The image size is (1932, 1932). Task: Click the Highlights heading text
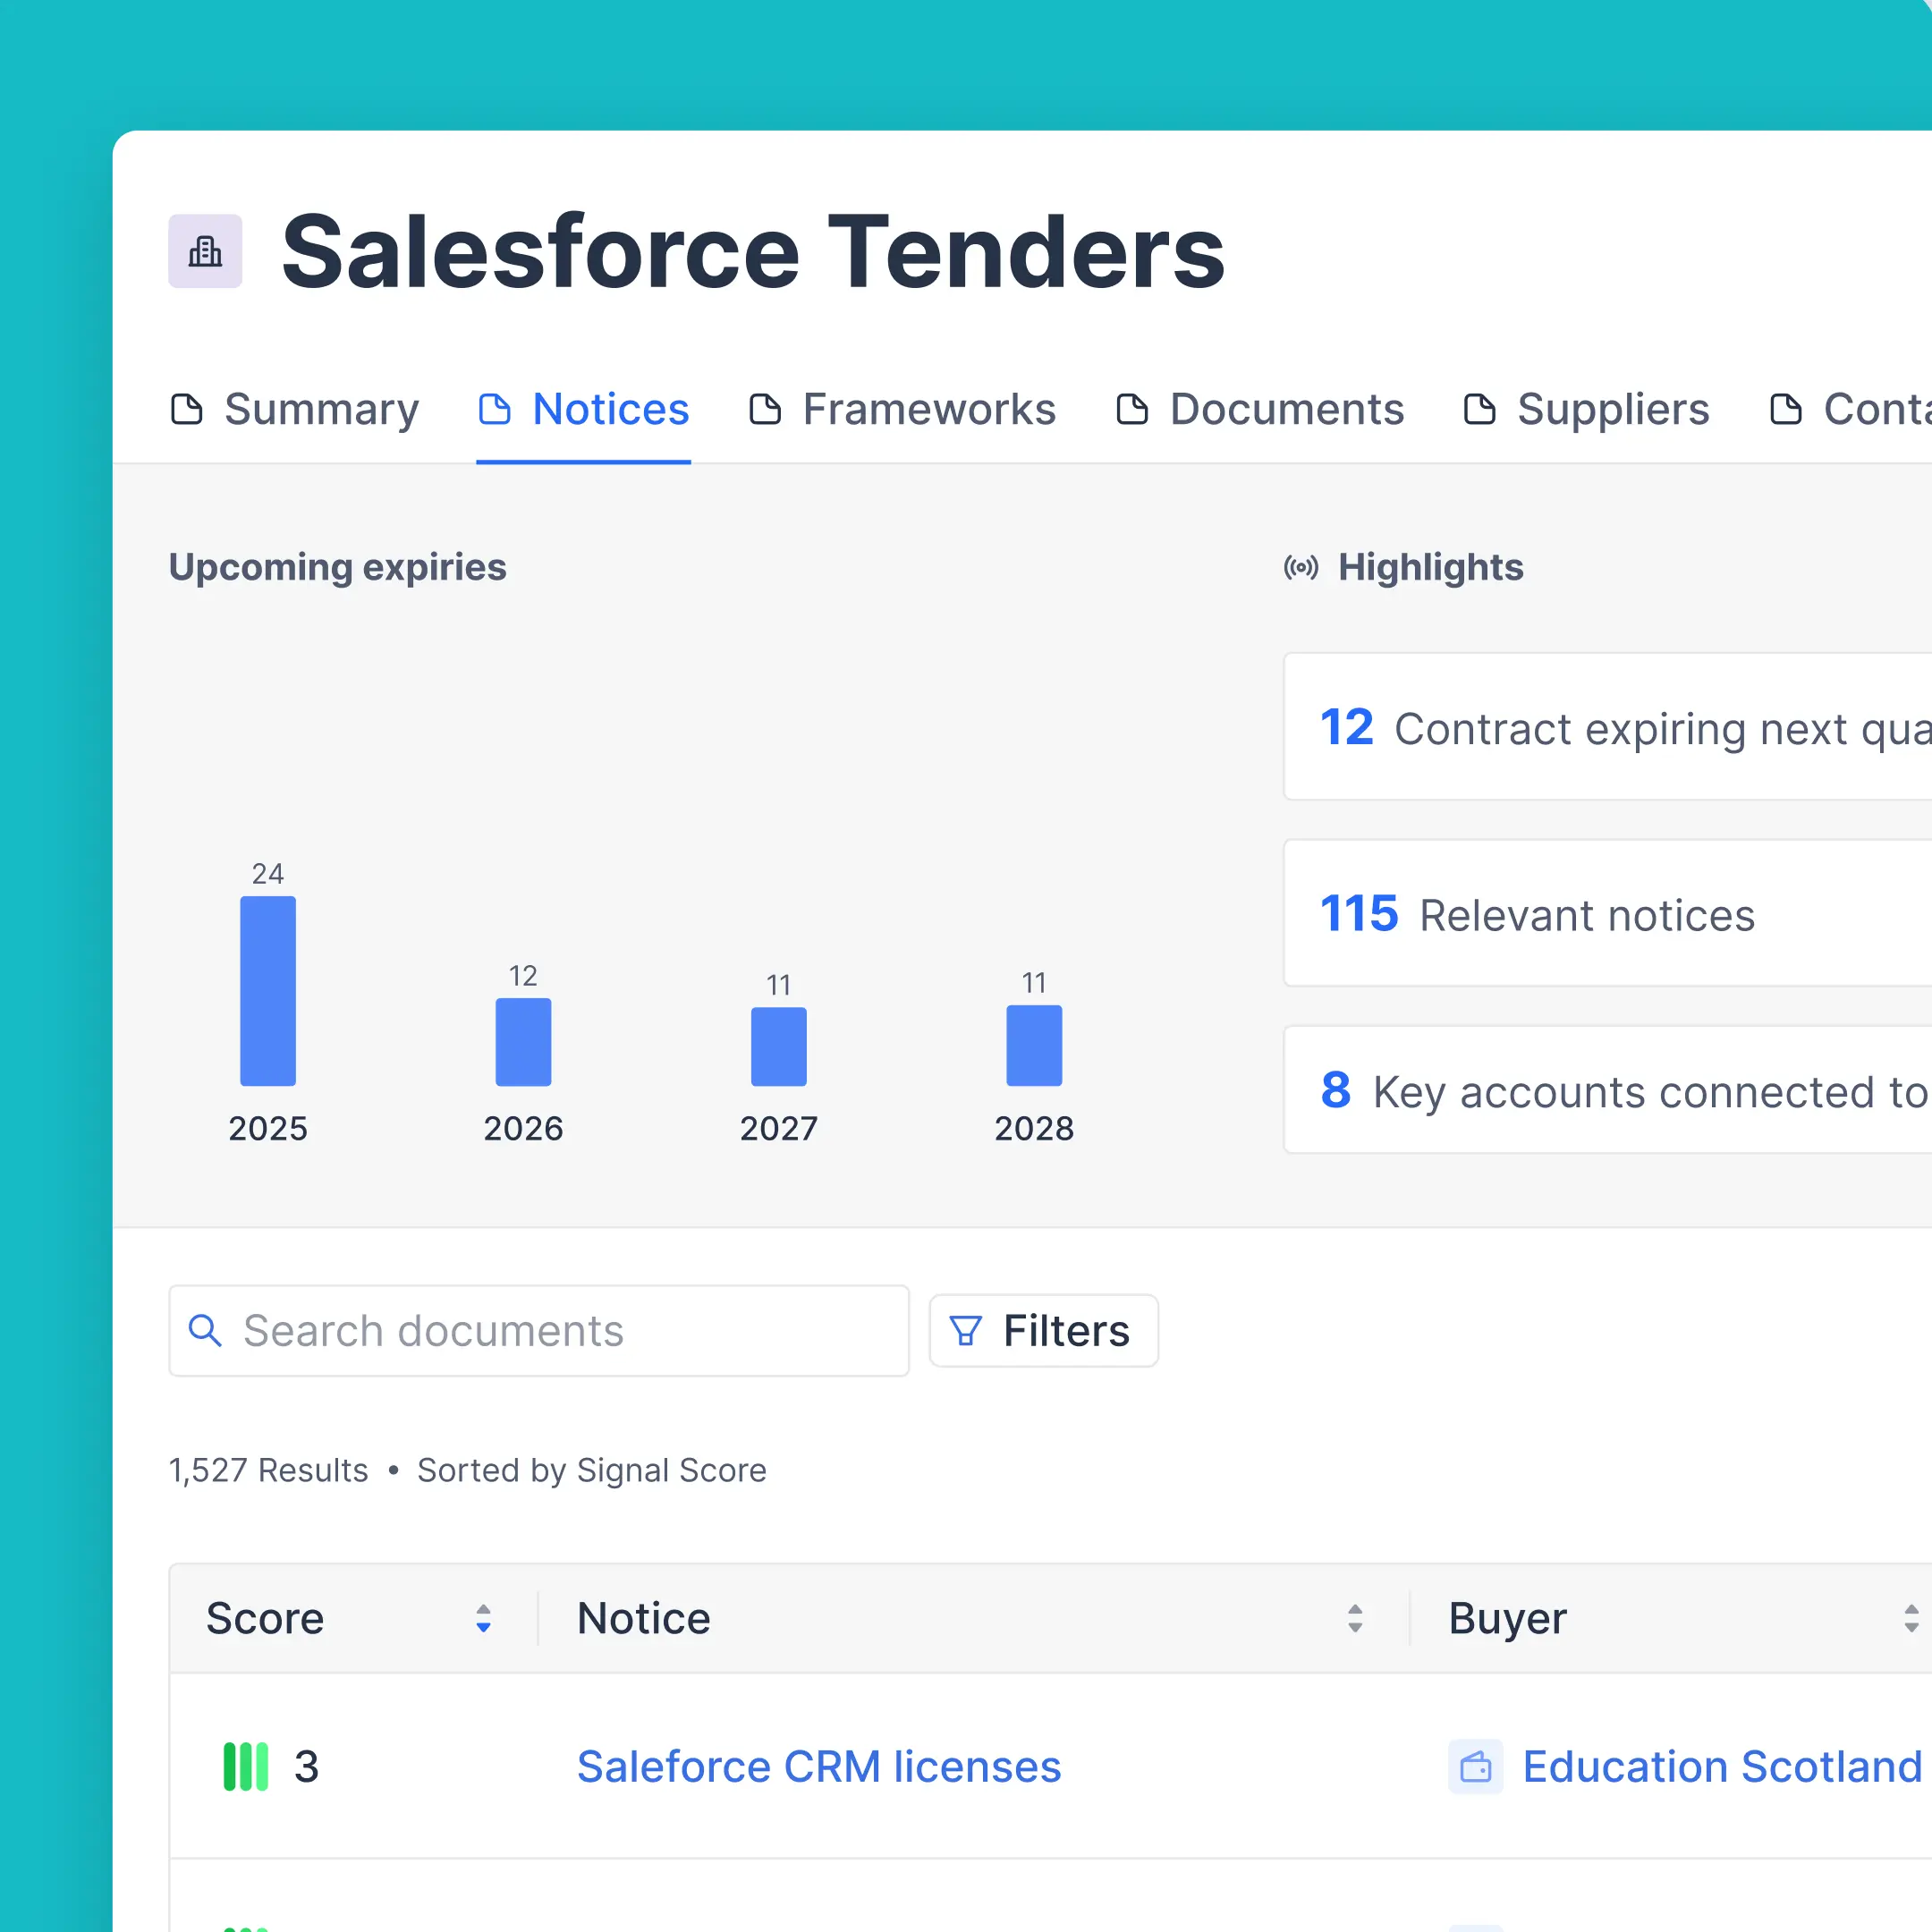coord(1431,567)
